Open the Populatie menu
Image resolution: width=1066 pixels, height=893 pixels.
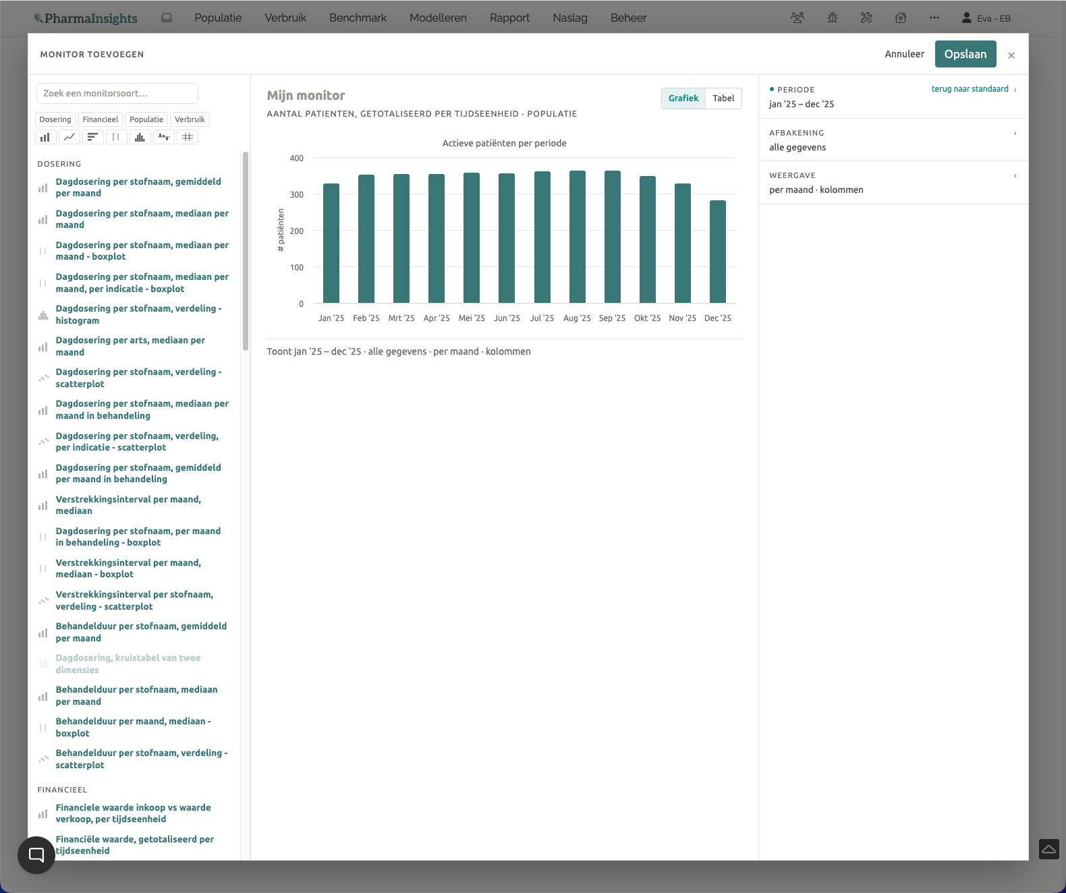tap(218, 18)
